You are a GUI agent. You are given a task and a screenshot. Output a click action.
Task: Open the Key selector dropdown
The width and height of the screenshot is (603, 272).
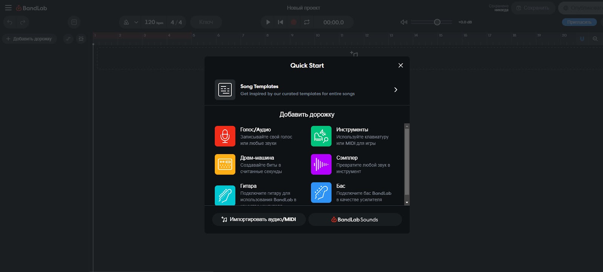206,22
